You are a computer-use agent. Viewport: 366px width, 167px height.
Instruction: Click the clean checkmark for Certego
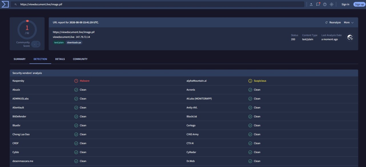tap(250, 125)
